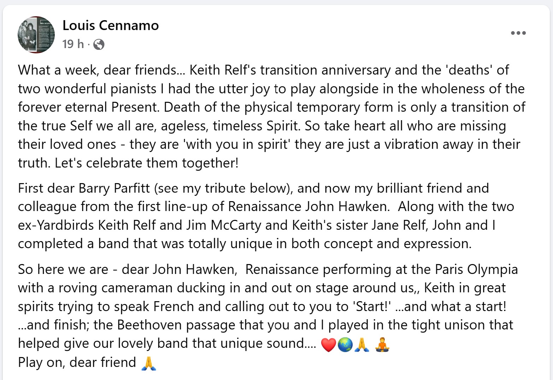Screen dimensions: 553x380
Task: Click the "19 h" post timestamp
Action: (x=73, y=44)
